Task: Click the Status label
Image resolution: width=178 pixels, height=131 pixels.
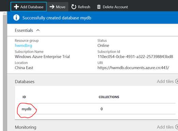Action: click(102, 40)
